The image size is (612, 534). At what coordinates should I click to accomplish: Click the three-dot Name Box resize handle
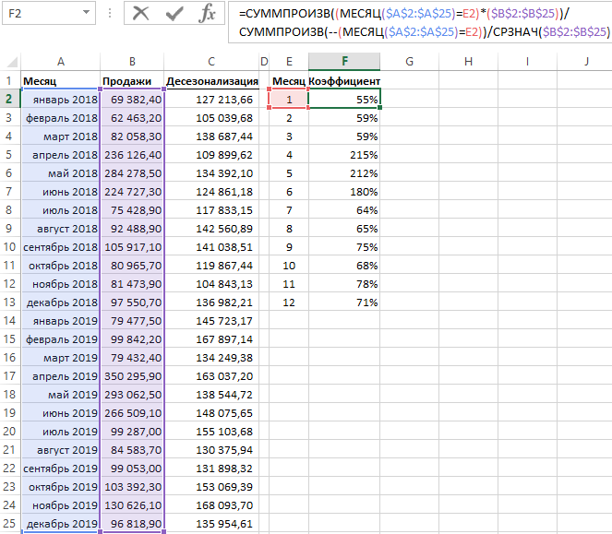109,13
